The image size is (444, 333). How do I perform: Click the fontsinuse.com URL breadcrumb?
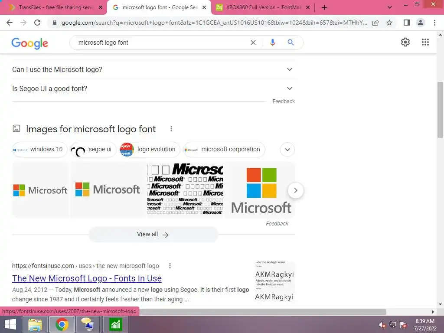(85, 266)
